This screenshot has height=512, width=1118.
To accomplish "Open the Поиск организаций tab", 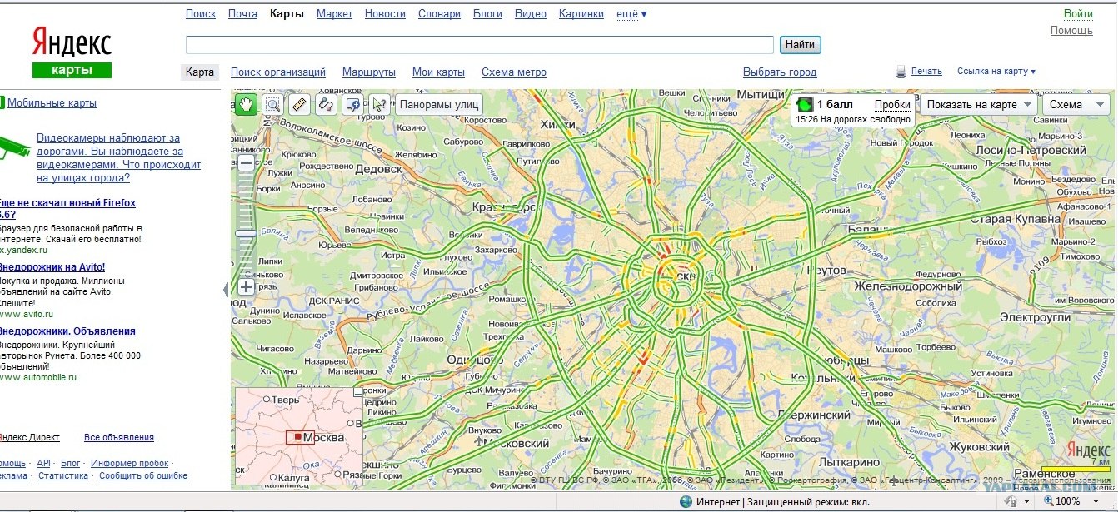I will coord(278,72).
